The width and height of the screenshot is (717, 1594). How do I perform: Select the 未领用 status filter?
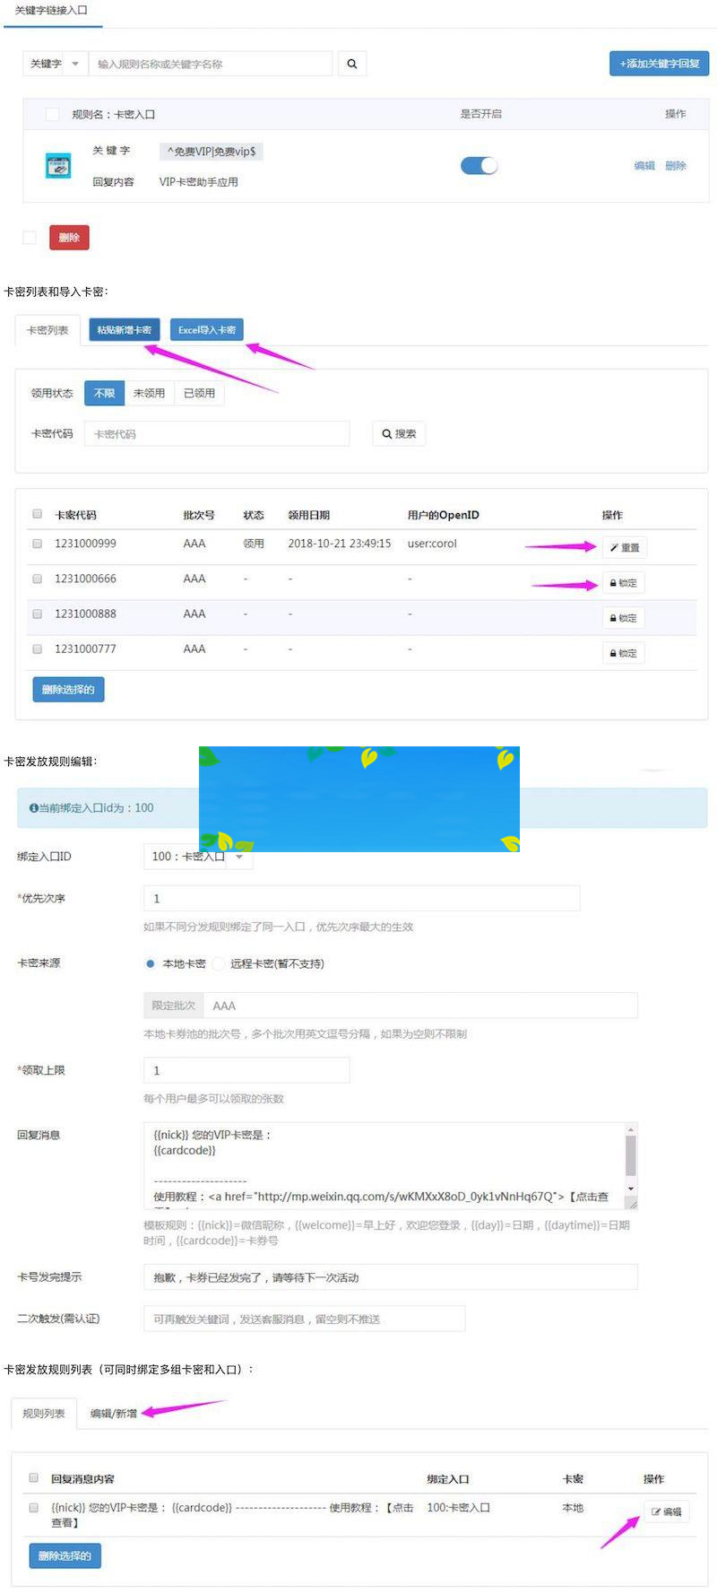click(x=149, y=393)
